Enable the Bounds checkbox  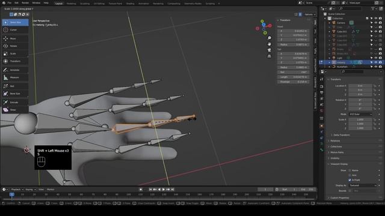[x=350, y=191]
